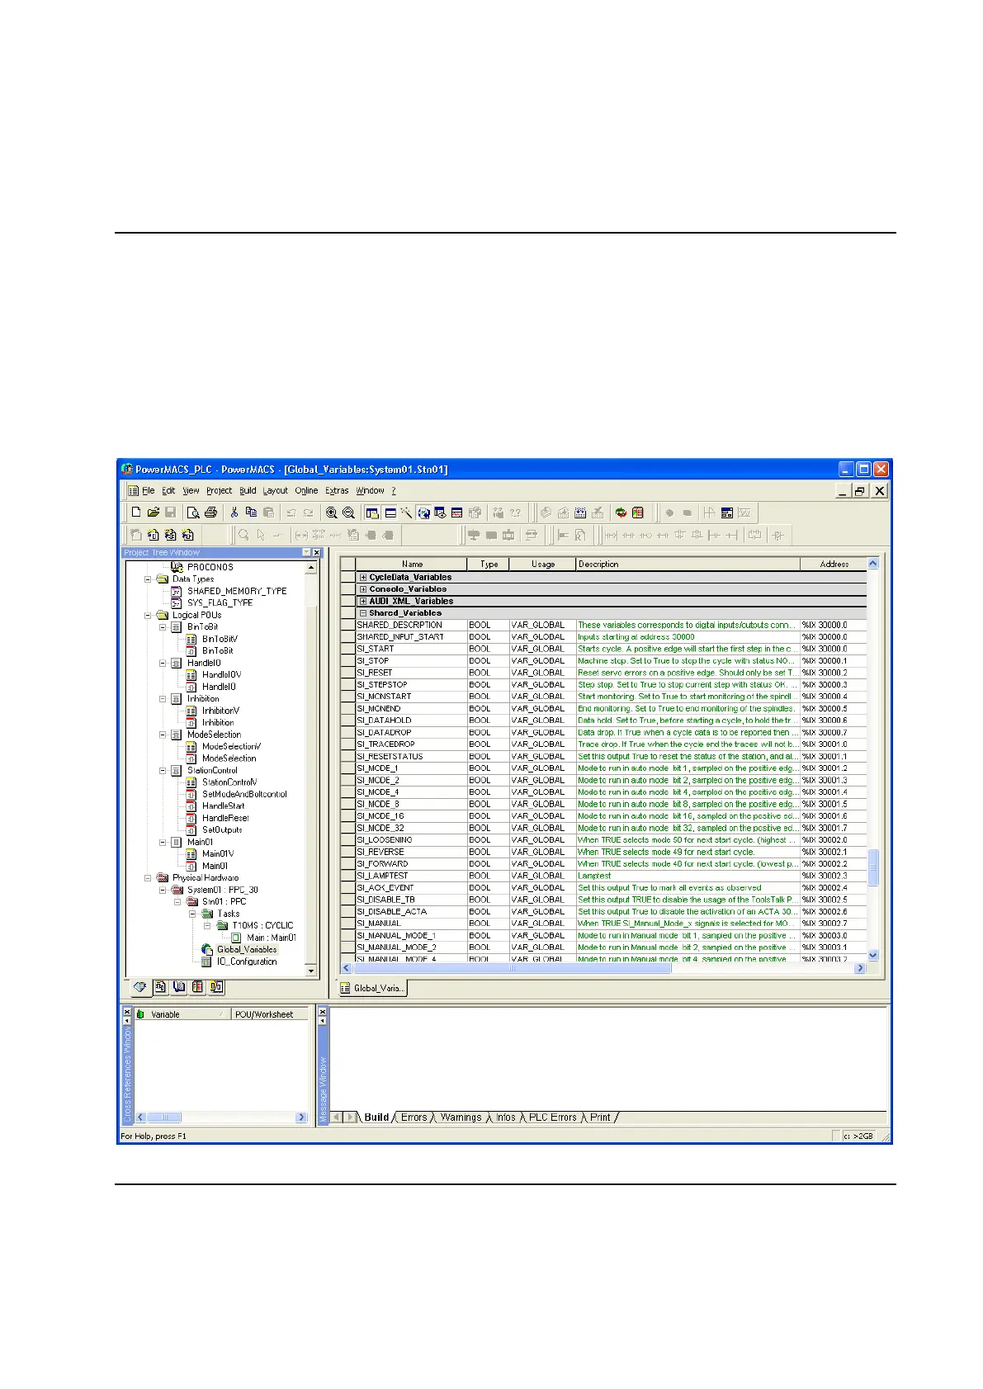The height and width of the screenshot is (1389, 983).
Task: Toggle the Project Tree window toolbar icon
Action: tap(372, 513)
